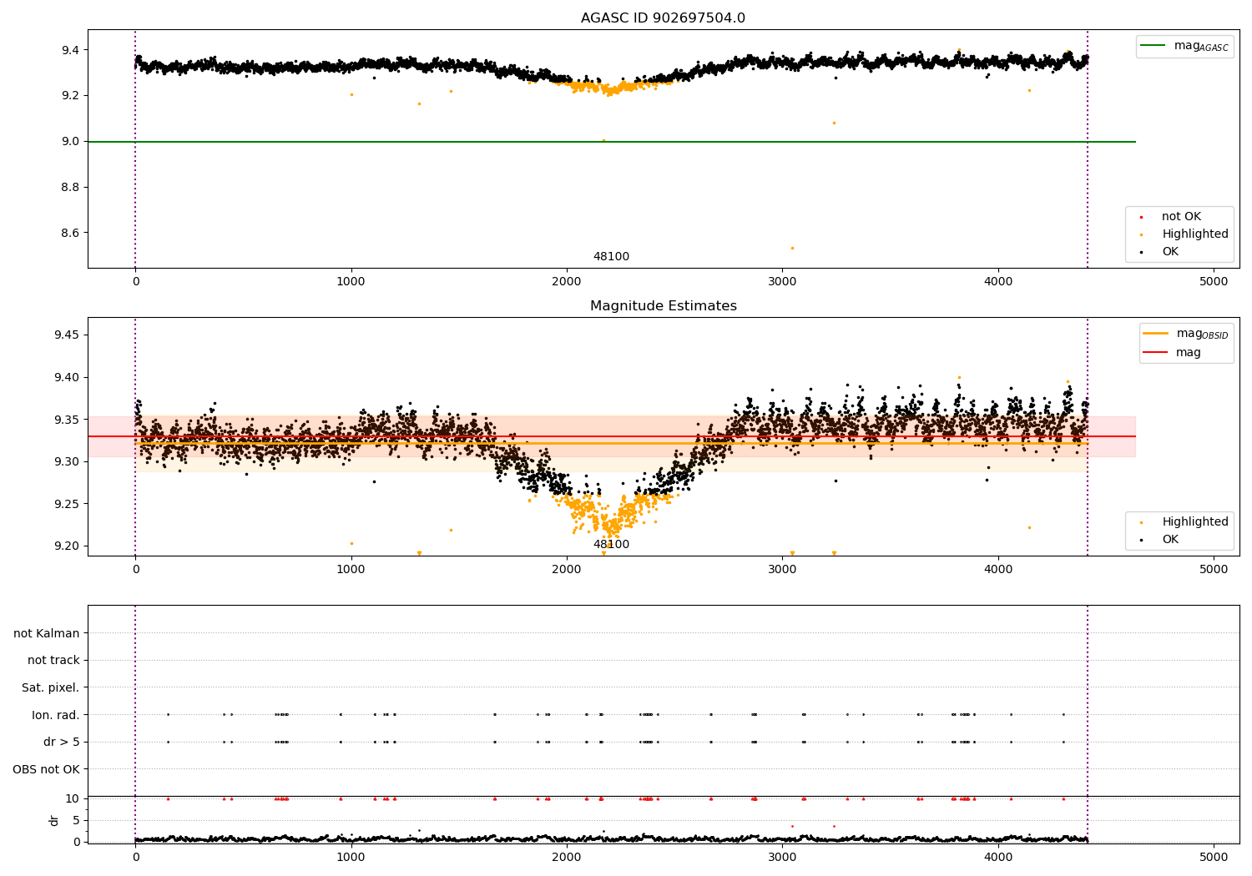1252x876 pixels.
Task: Click the 9.0 y-axis tick on top plot
Action: click(x=70, y=142)
